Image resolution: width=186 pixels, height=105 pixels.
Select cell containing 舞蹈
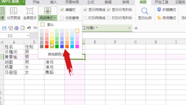click(54, 72)
